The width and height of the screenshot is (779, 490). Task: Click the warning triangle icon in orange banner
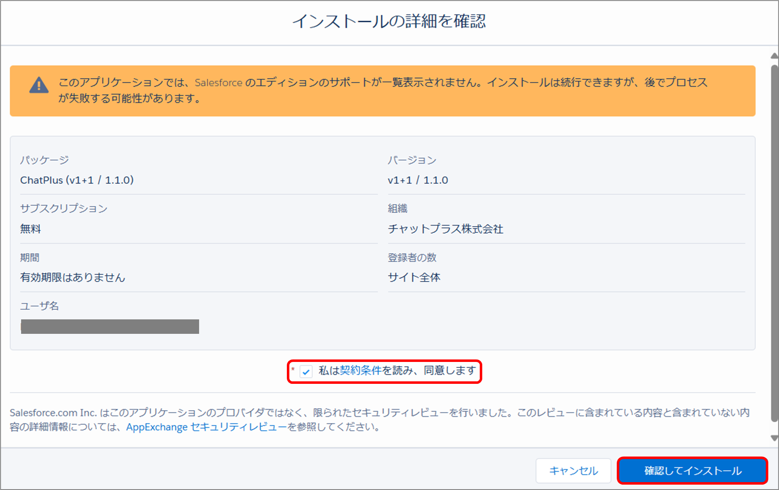(39, 85)
